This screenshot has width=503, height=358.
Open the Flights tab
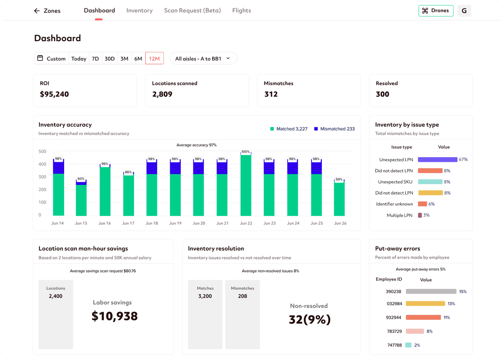pyautogui.click(x=241, y=10)
